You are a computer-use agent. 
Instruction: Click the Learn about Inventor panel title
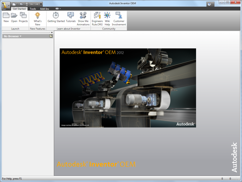(x=68, y=29)
